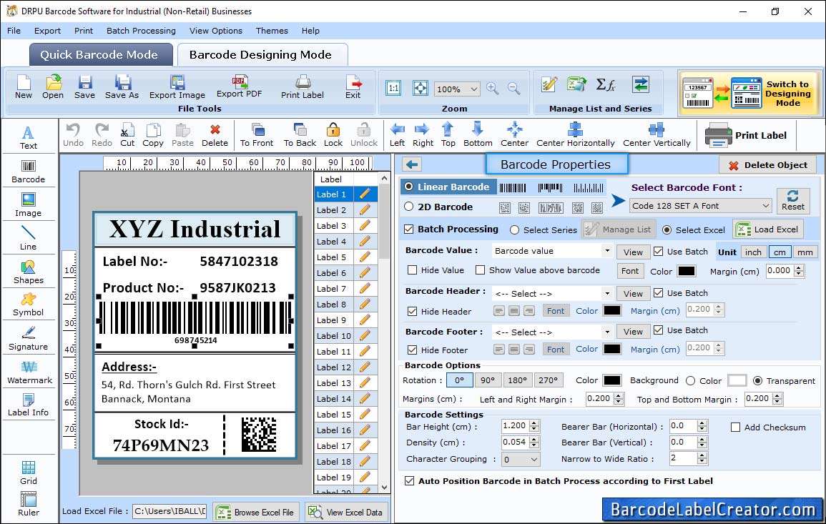826x524 pixels.
Task: Open the Barcode Value color swatch
Action: pyautogui.click(x=686, y=271)
